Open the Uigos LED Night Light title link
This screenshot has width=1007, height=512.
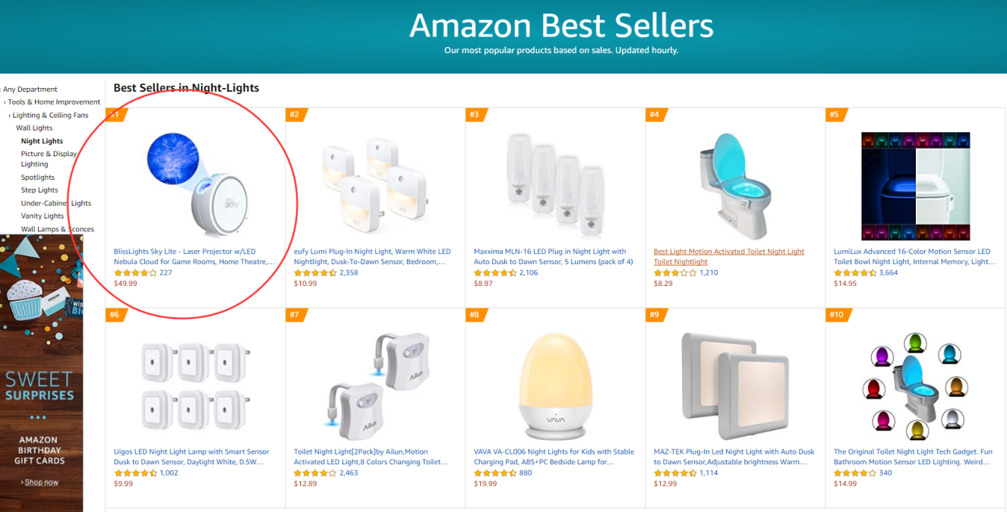[x=191, y=452]
